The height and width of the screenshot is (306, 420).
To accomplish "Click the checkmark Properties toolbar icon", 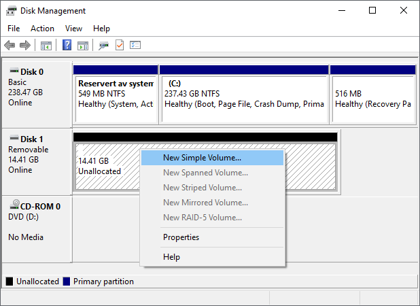I will point(120,45).
